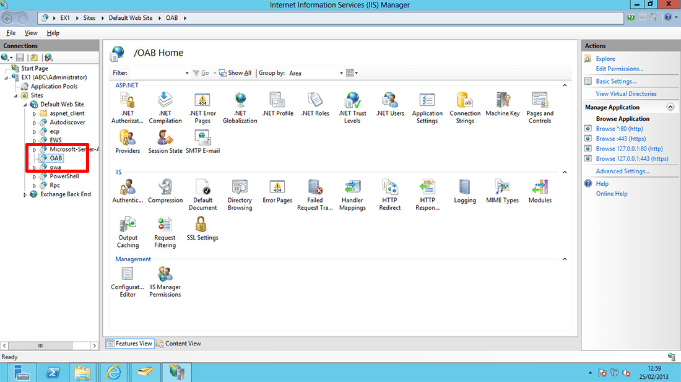
Task: Open Connection Strings feature
Action: coord(465,108)
